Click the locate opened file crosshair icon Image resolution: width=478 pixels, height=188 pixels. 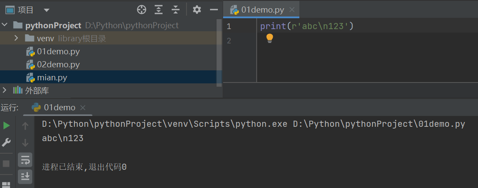point(142,10)
